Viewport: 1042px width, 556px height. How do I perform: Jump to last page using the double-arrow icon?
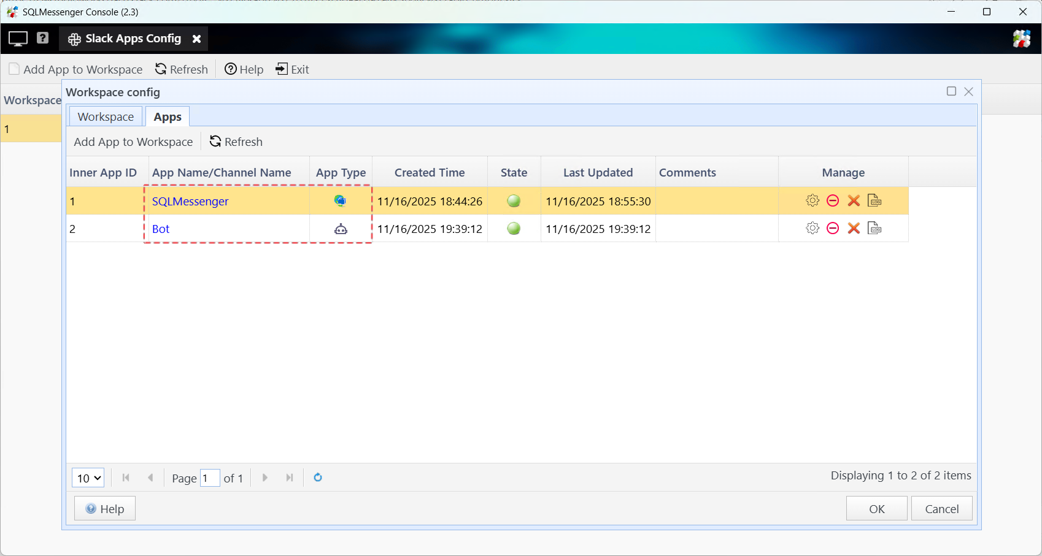click(x=289, y=478)
